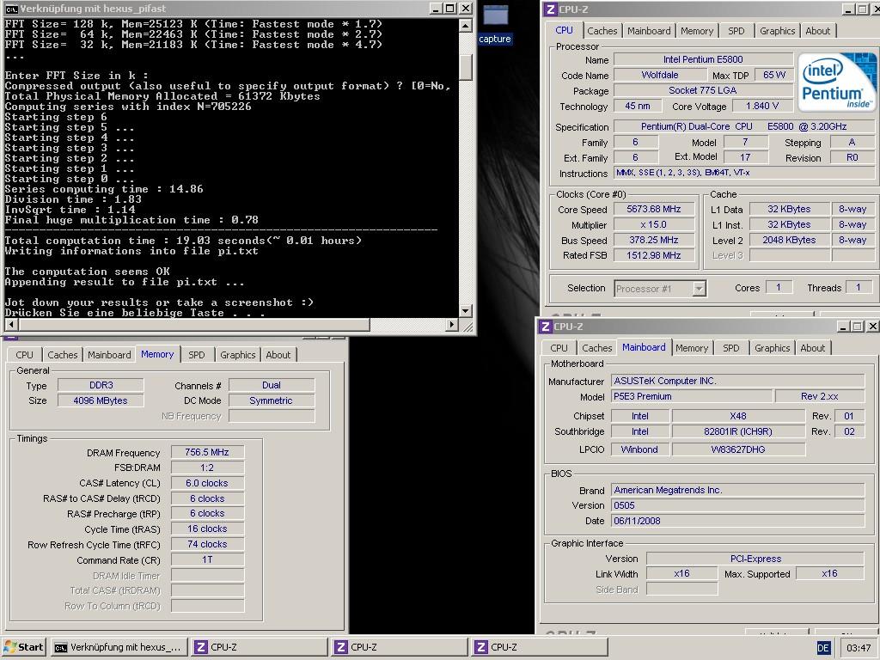
Task: Click the 03:47 clock in system tray
Action: (x=859, y=648)
